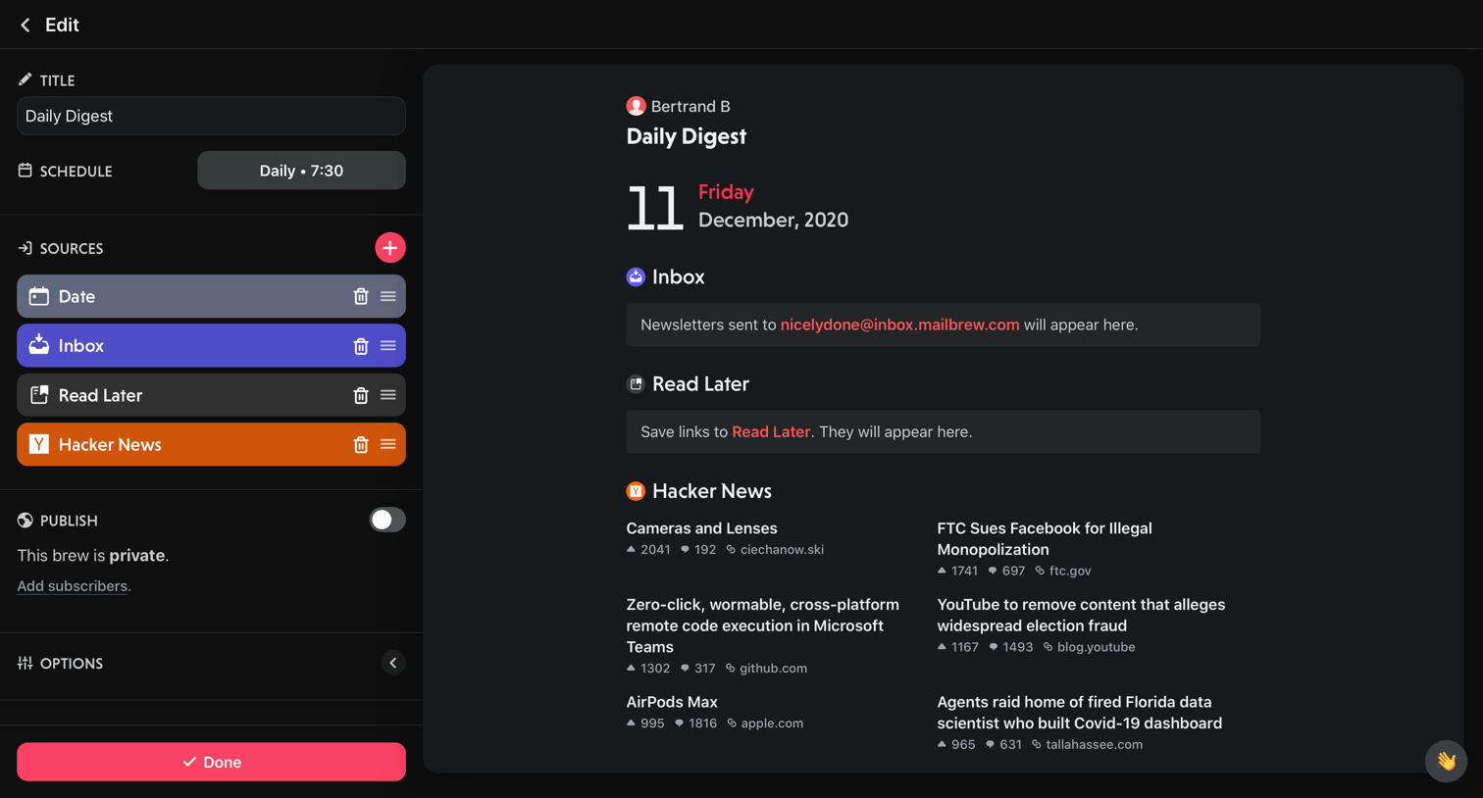Click the waving hand help icon
The width and height of the screenshot is (1483, 798).
[1446, 761]
